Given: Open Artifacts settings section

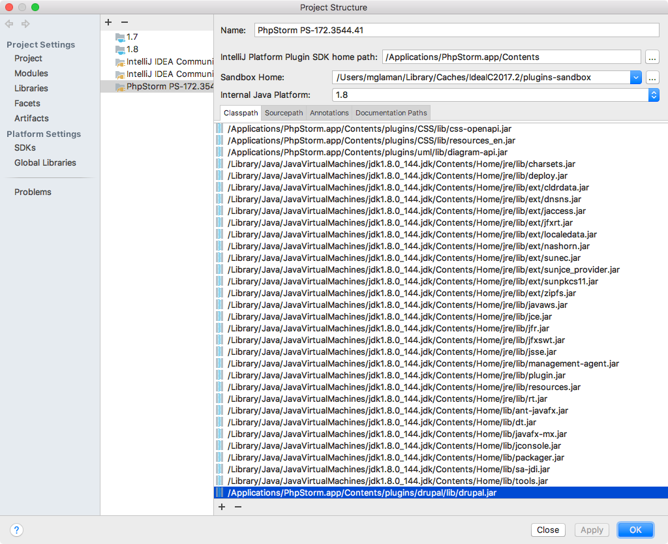Looking at the screenshot, I should (x=31, y=118).
